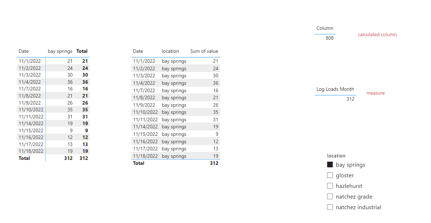Image resolution: width=431 pixels, height=223 pixels.
Task: Click the bold Total header in matrix
Action: (82, 51)
